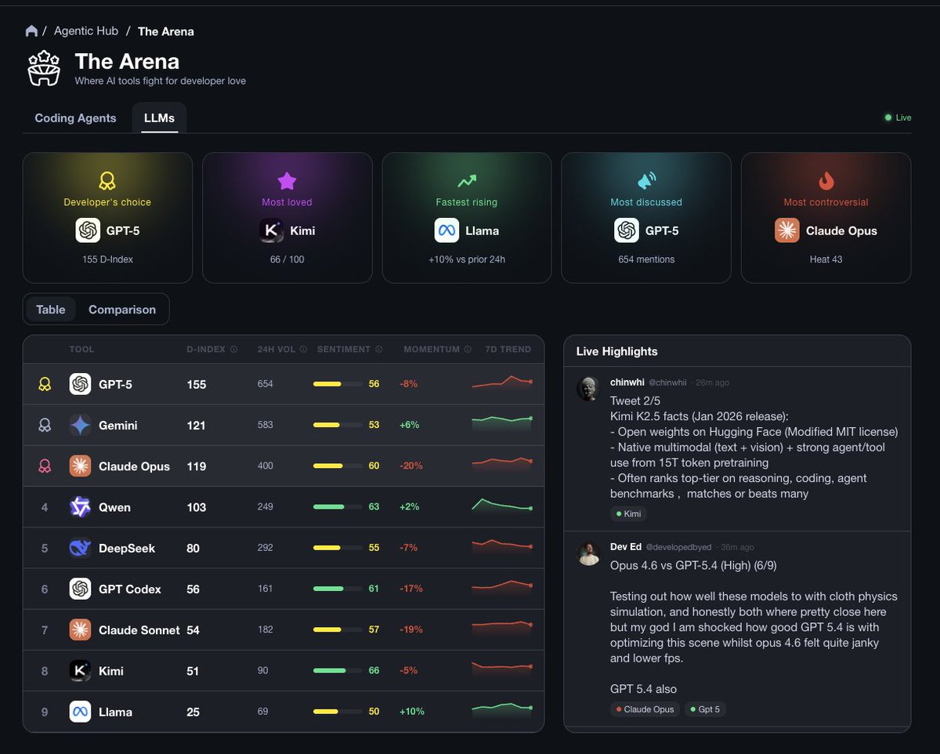Sort by the 7D TREND column header
940x754 pixels.
[x=508, y=350]
